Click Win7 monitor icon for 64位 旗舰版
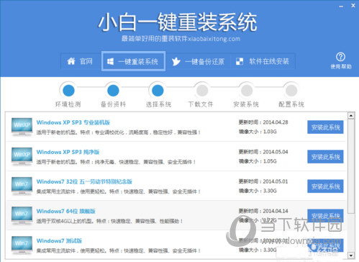Screen dimensions: 359x262 click(x=22, y=215)
